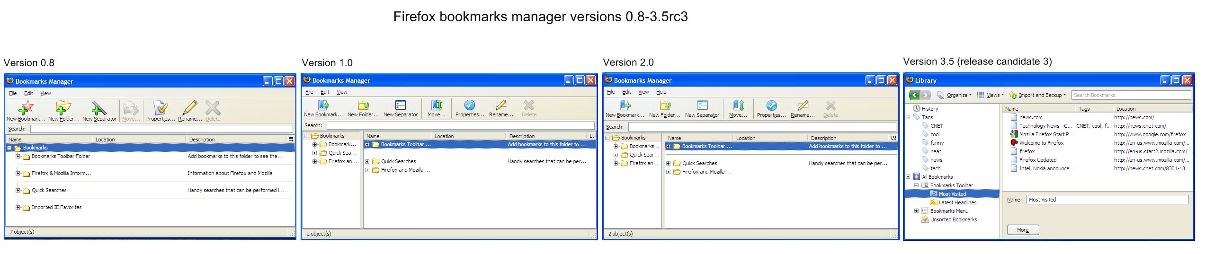Click Move icon in Version 1.0 window
Image resolution: width=1205 pixels, height=254 pixels.
437,105
